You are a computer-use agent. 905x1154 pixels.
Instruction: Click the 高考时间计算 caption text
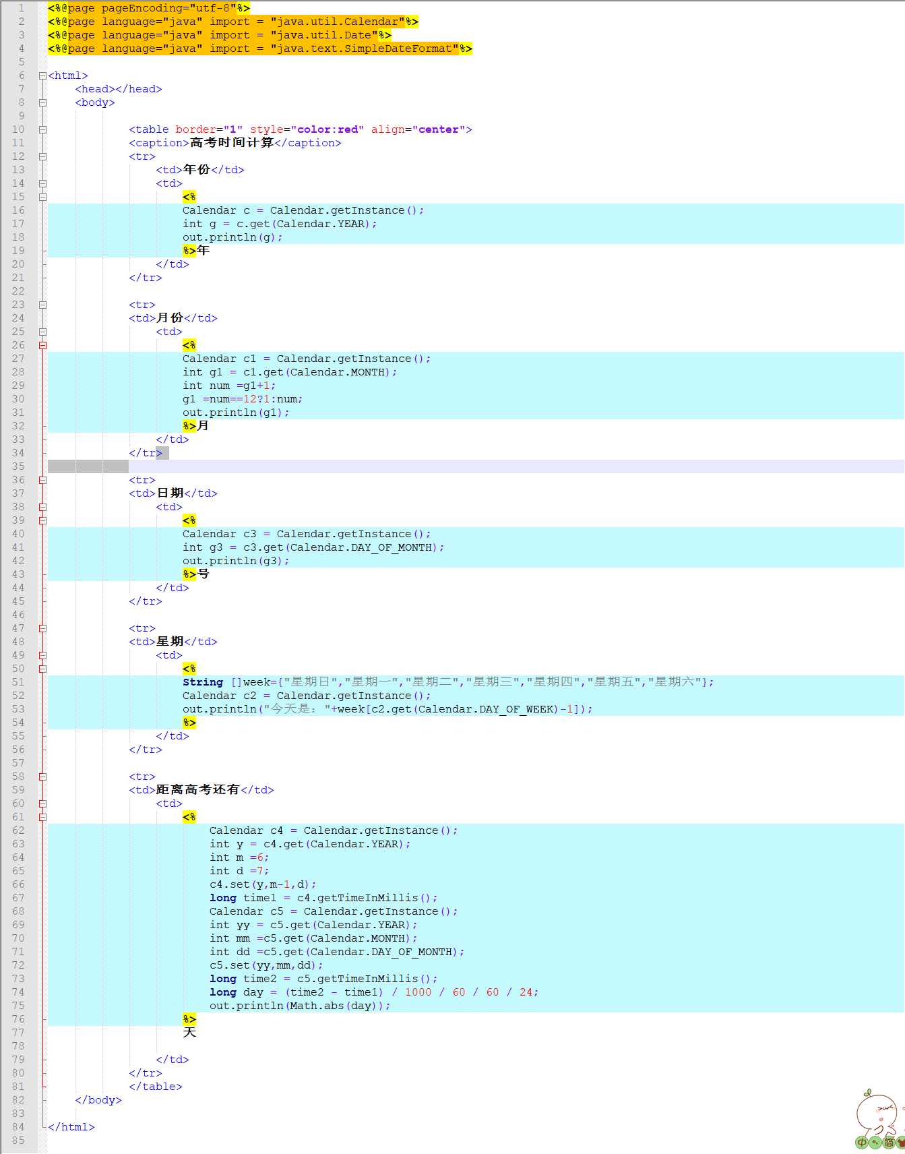pos(232,143)
